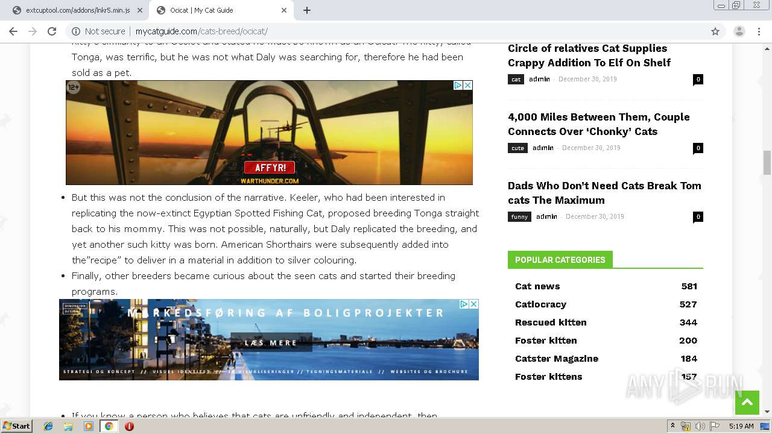This screenshot has height=434, width=772.
Task: Open the Catlocracy category
Action: [540, 304]
